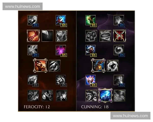This screenshot has height=122, width=153.
Task: Click the grey Deathfire Touch keystone icon
Action: (61, 96)
